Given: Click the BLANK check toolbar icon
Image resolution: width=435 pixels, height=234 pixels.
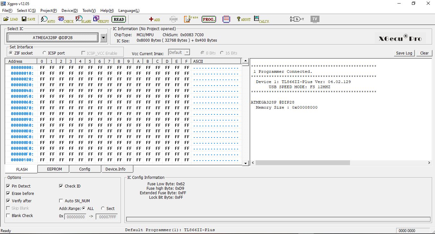Looking at the screenshot, I should (83, 19).
